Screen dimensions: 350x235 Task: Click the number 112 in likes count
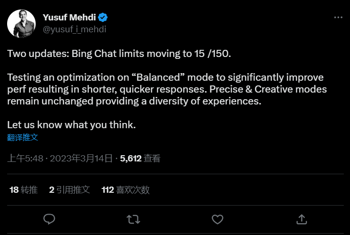point(108,190)
